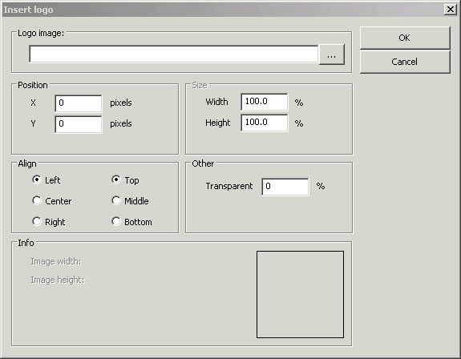
Task: Click the OK button
Action: click(405, 38)
